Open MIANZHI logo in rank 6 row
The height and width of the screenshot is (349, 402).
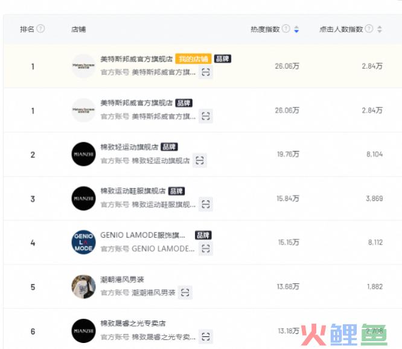[83, 331]
